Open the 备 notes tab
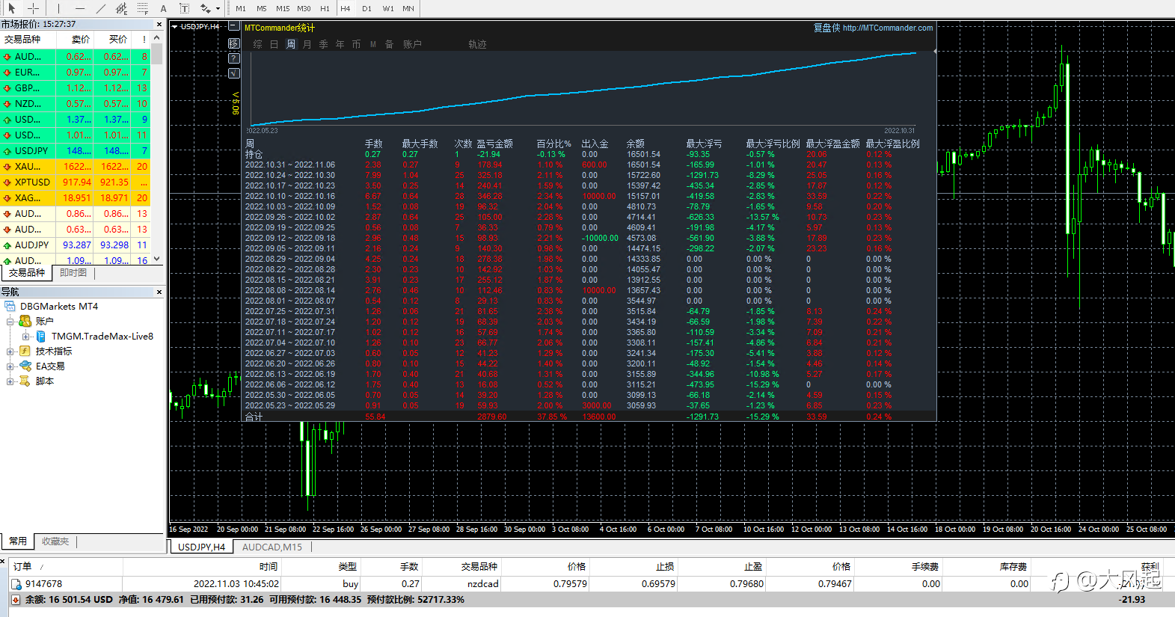Viewport: 1175px width, 617px height. 389,45
